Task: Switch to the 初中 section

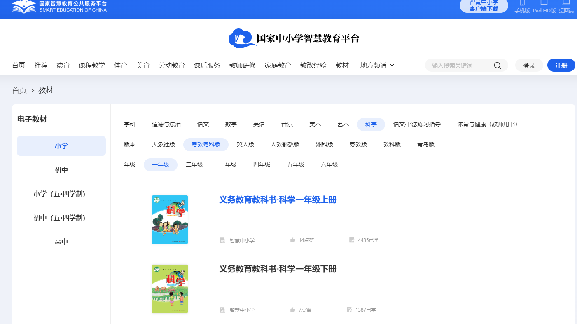Action: [x=61, y=169]
